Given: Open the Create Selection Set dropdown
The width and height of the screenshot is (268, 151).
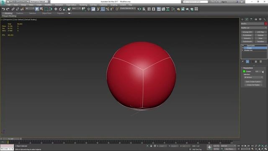Looking at the screenshot, I should point(128,8).
